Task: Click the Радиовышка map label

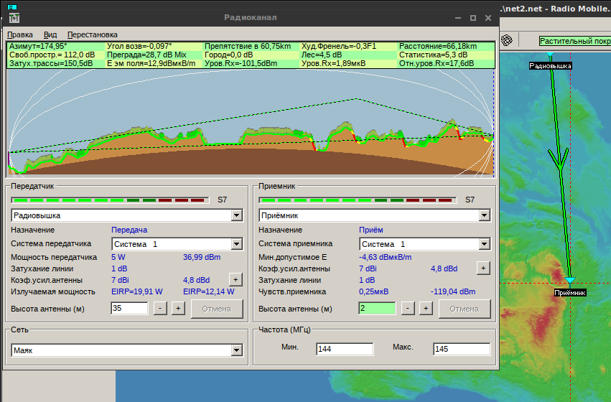Action: 550,66
